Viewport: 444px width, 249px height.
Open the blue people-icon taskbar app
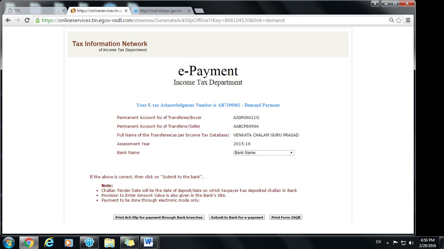point(89,243)
